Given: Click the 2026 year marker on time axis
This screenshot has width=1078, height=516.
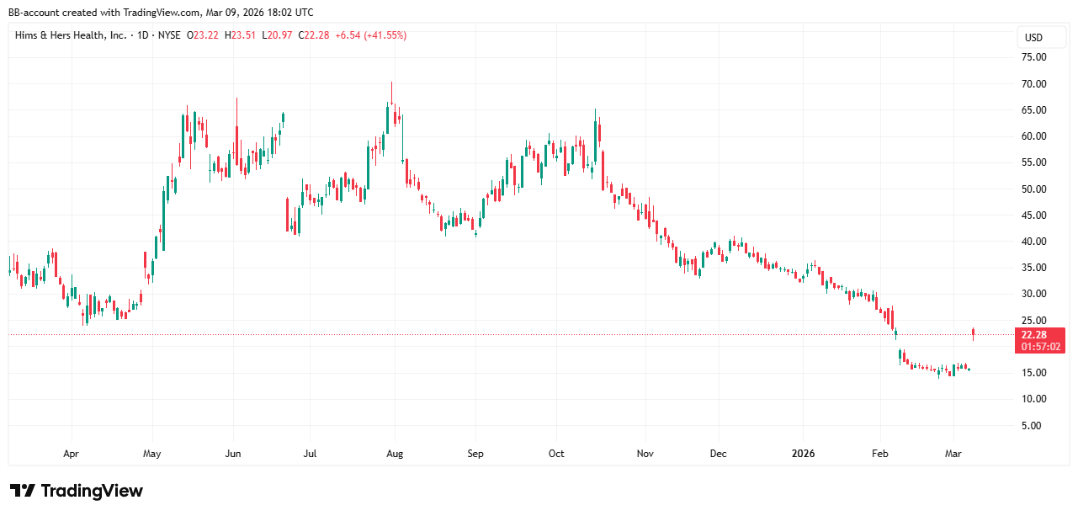Looking at the screenshot, I should pyautogui.click(x=804, y=454).
